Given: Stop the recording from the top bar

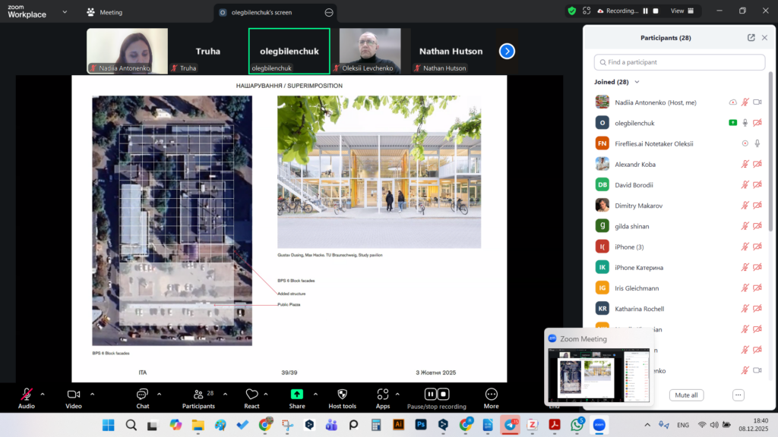Looking at the screenshot, I should (x=656, y=11).
